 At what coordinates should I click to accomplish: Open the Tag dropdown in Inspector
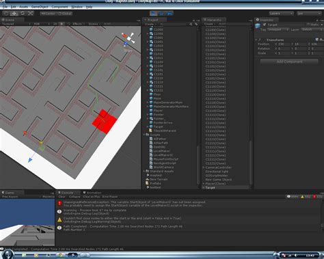coord(278,29)
